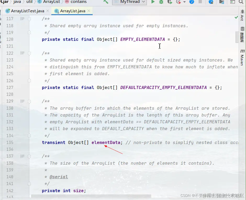Click 'The size of the ArrayList' comment line 138
246x200 pixels.
pyautogui.click(x=82, y=163)
